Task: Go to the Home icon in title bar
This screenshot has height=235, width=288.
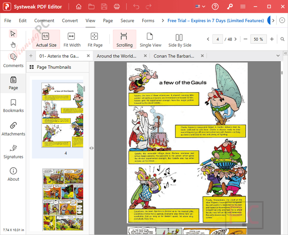Action: tap(78, 6)
